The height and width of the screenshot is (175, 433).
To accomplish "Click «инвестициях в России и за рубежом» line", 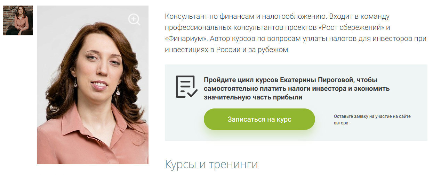I will coord(227,50).
